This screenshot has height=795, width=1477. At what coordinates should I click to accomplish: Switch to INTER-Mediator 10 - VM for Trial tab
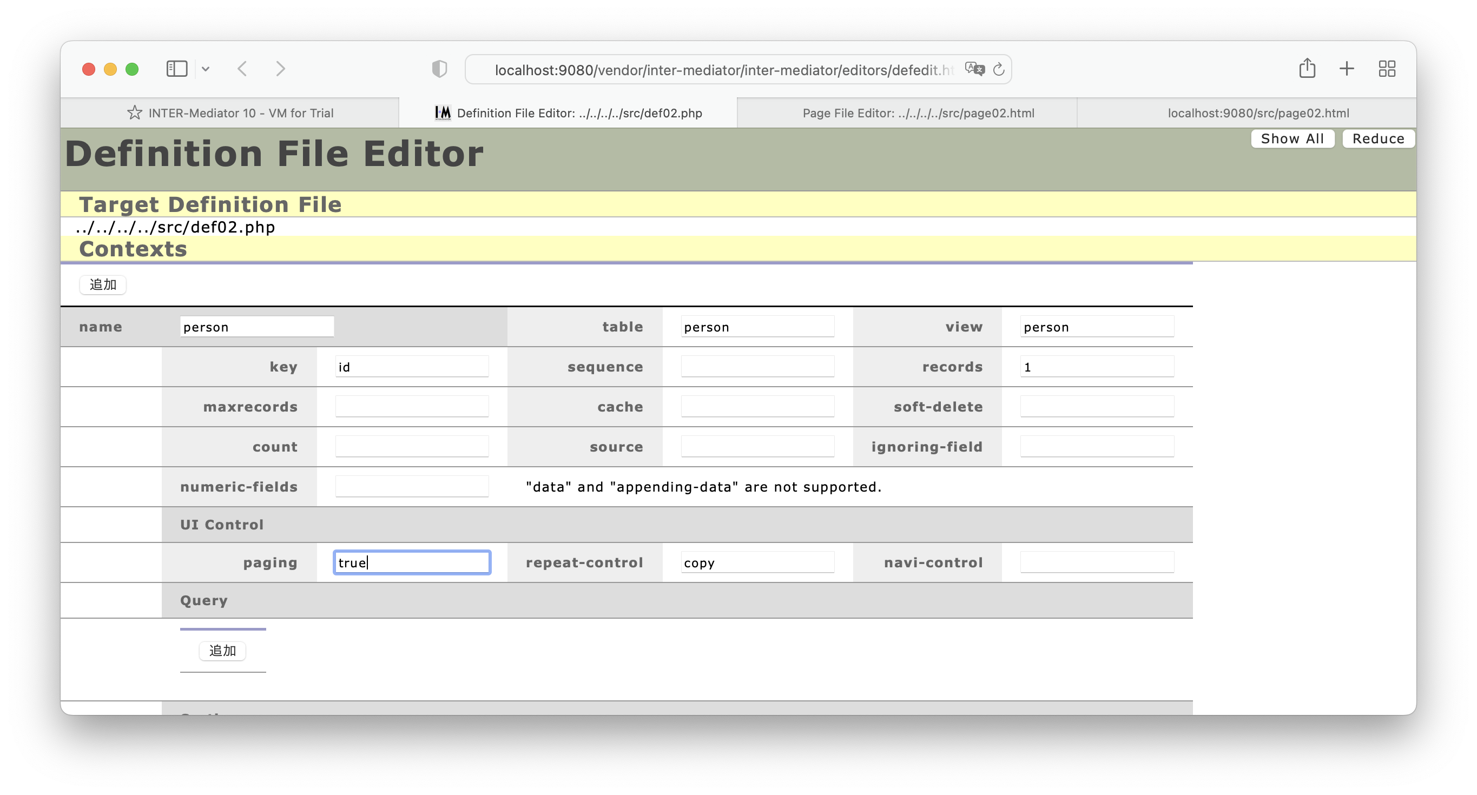click(x=229, y=112)
